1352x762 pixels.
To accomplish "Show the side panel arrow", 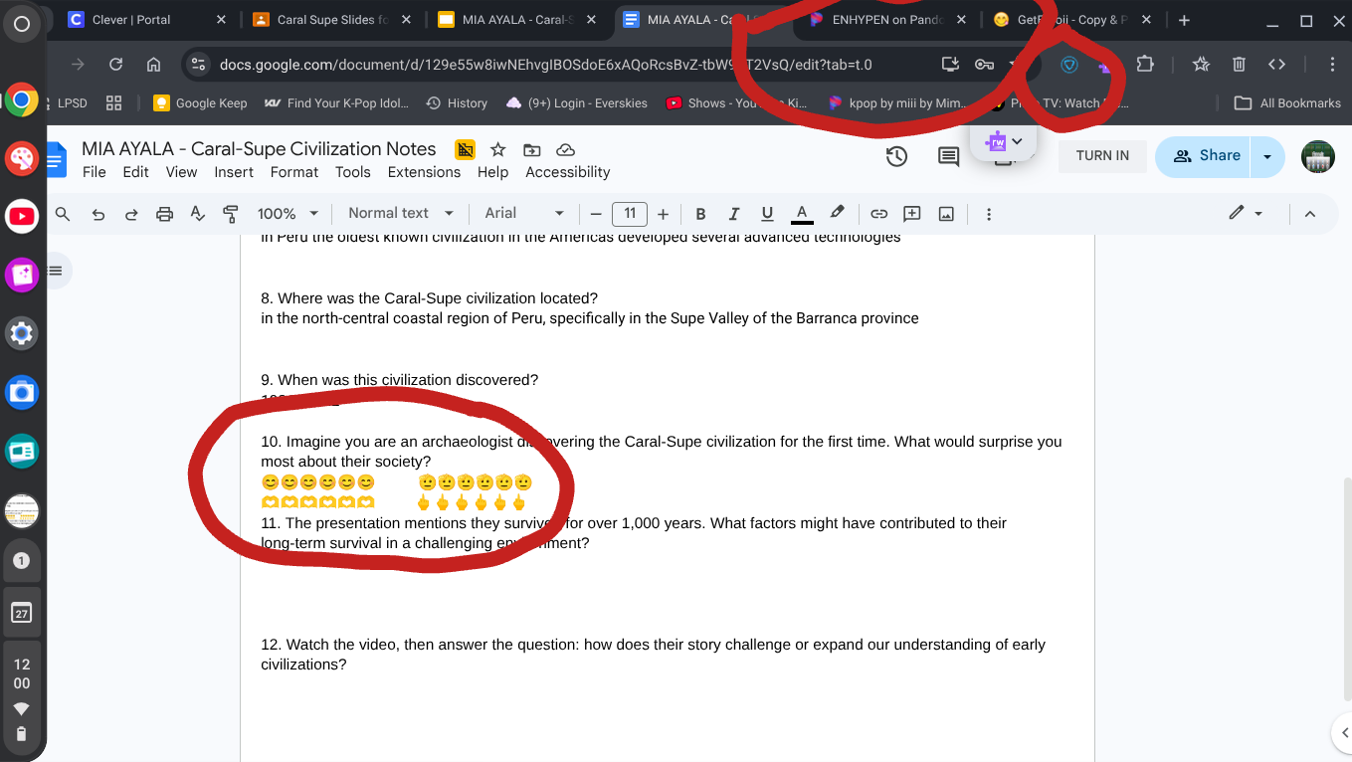I will click(1345, 733).
